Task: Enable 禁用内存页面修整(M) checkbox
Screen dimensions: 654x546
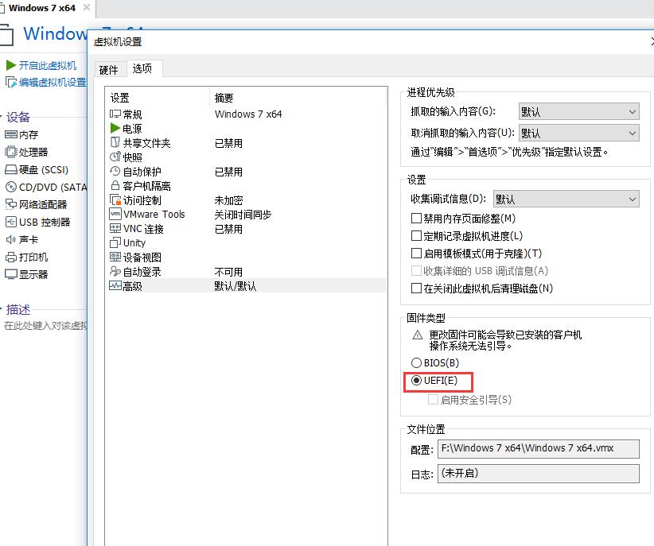Action: [416, 218]
